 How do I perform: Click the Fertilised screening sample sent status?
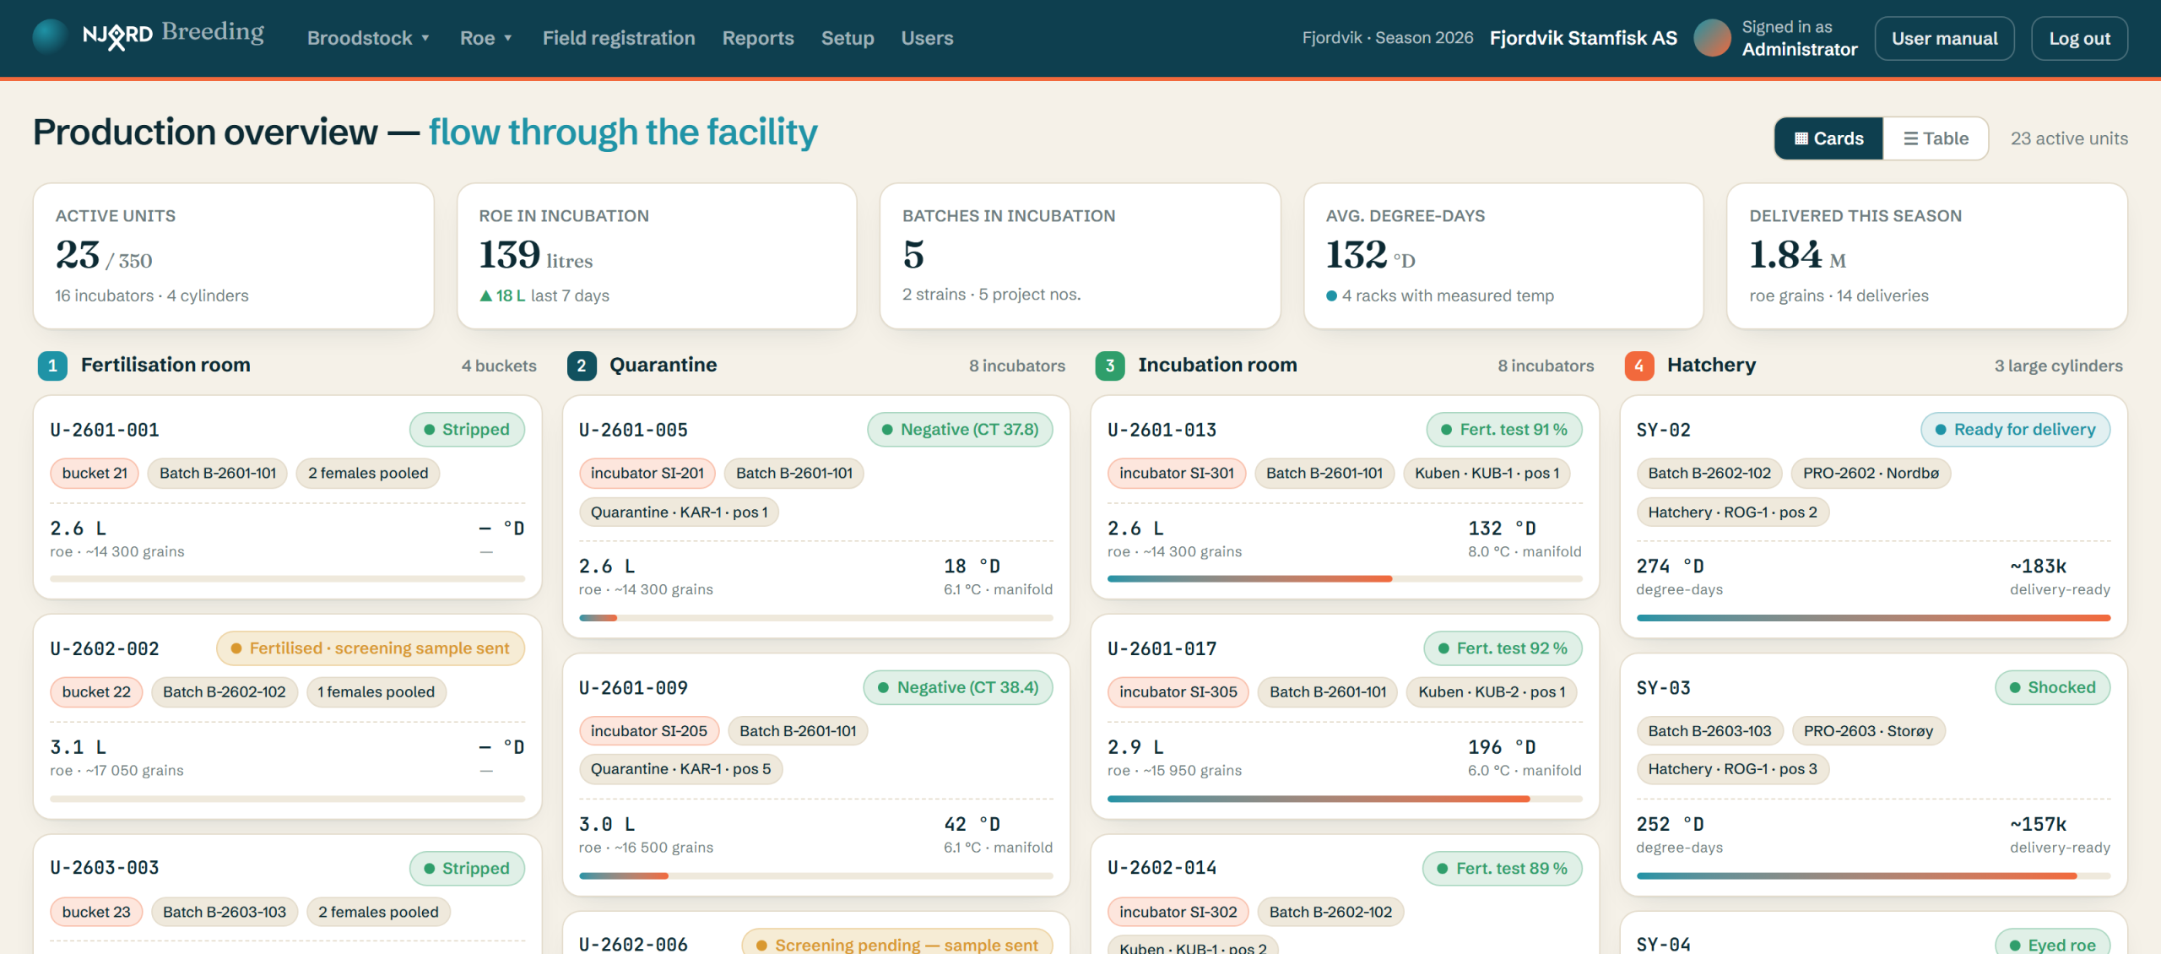[x=371, y=648]
